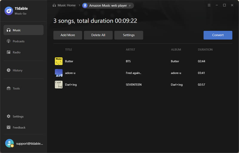Click the Butter album cell
Image resolution: width=239 pixels, height=153 pixels.
(x=175, y=61)
